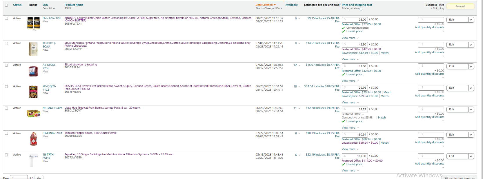Open Aquaking Ice Machine Filtration product link
This screenshot has width=483, height=179.
[x=119, y=154]
